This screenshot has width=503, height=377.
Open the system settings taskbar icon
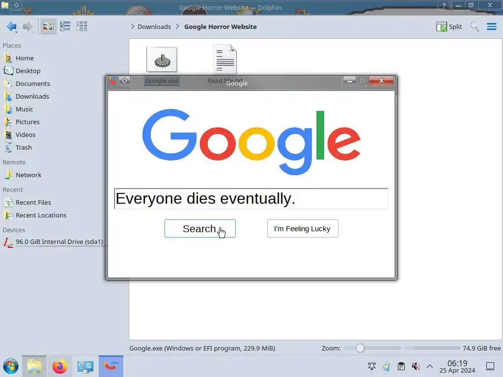(x=85, y=366)
